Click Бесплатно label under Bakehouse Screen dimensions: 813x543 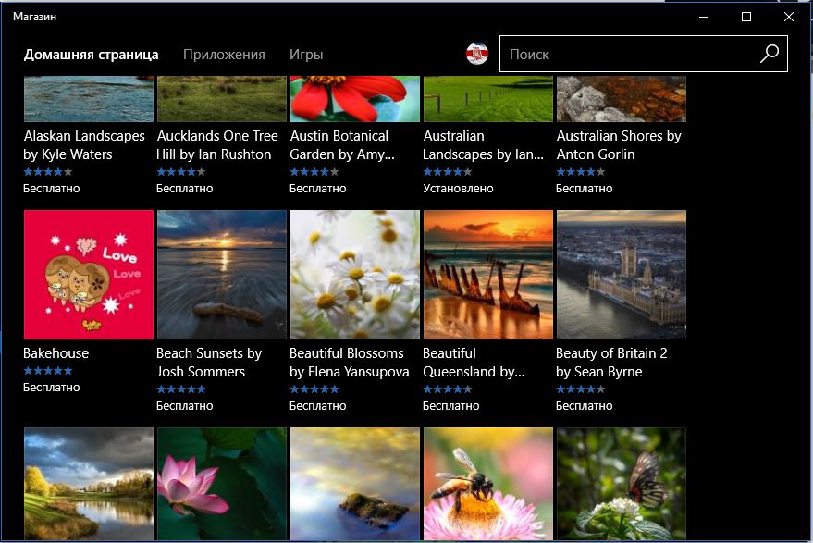[x=51, y=388]
